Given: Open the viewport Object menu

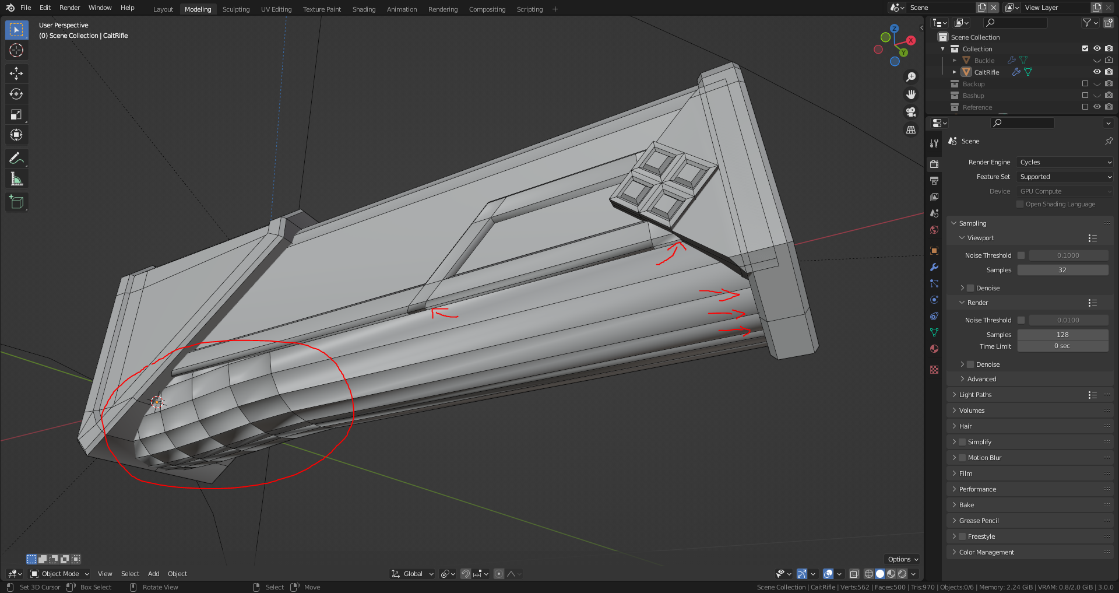Looking at the screenshot, I should pyautogui.click(x=177, y=574).
